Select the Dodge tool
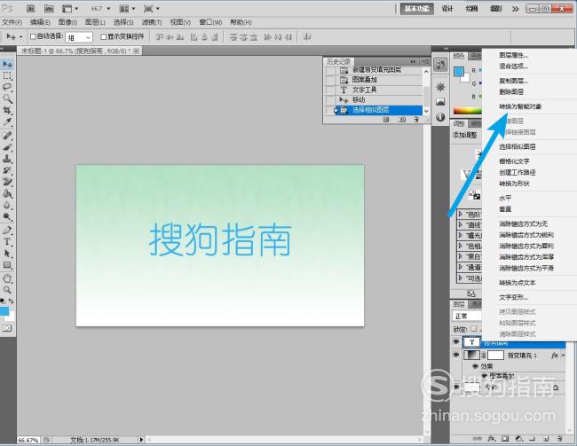The height and width of the screenshot is (446, 577). pos(7,216)
